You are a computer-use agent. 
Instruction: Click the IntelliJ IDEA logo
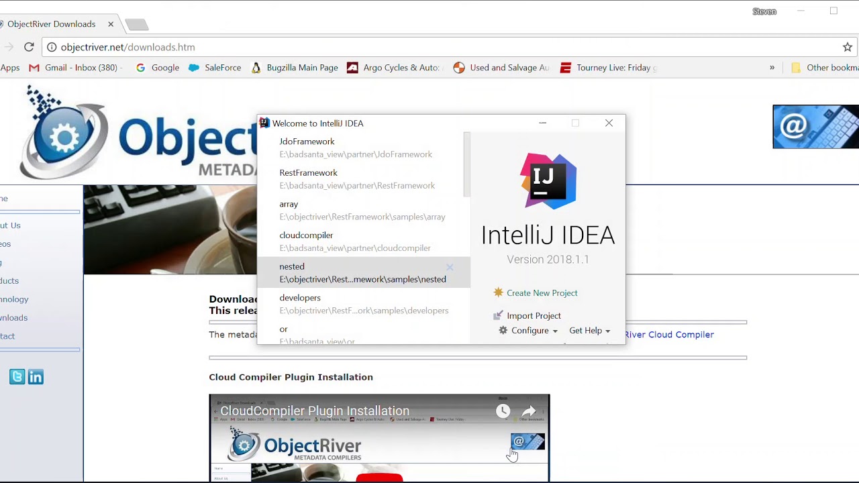[548, 181]
